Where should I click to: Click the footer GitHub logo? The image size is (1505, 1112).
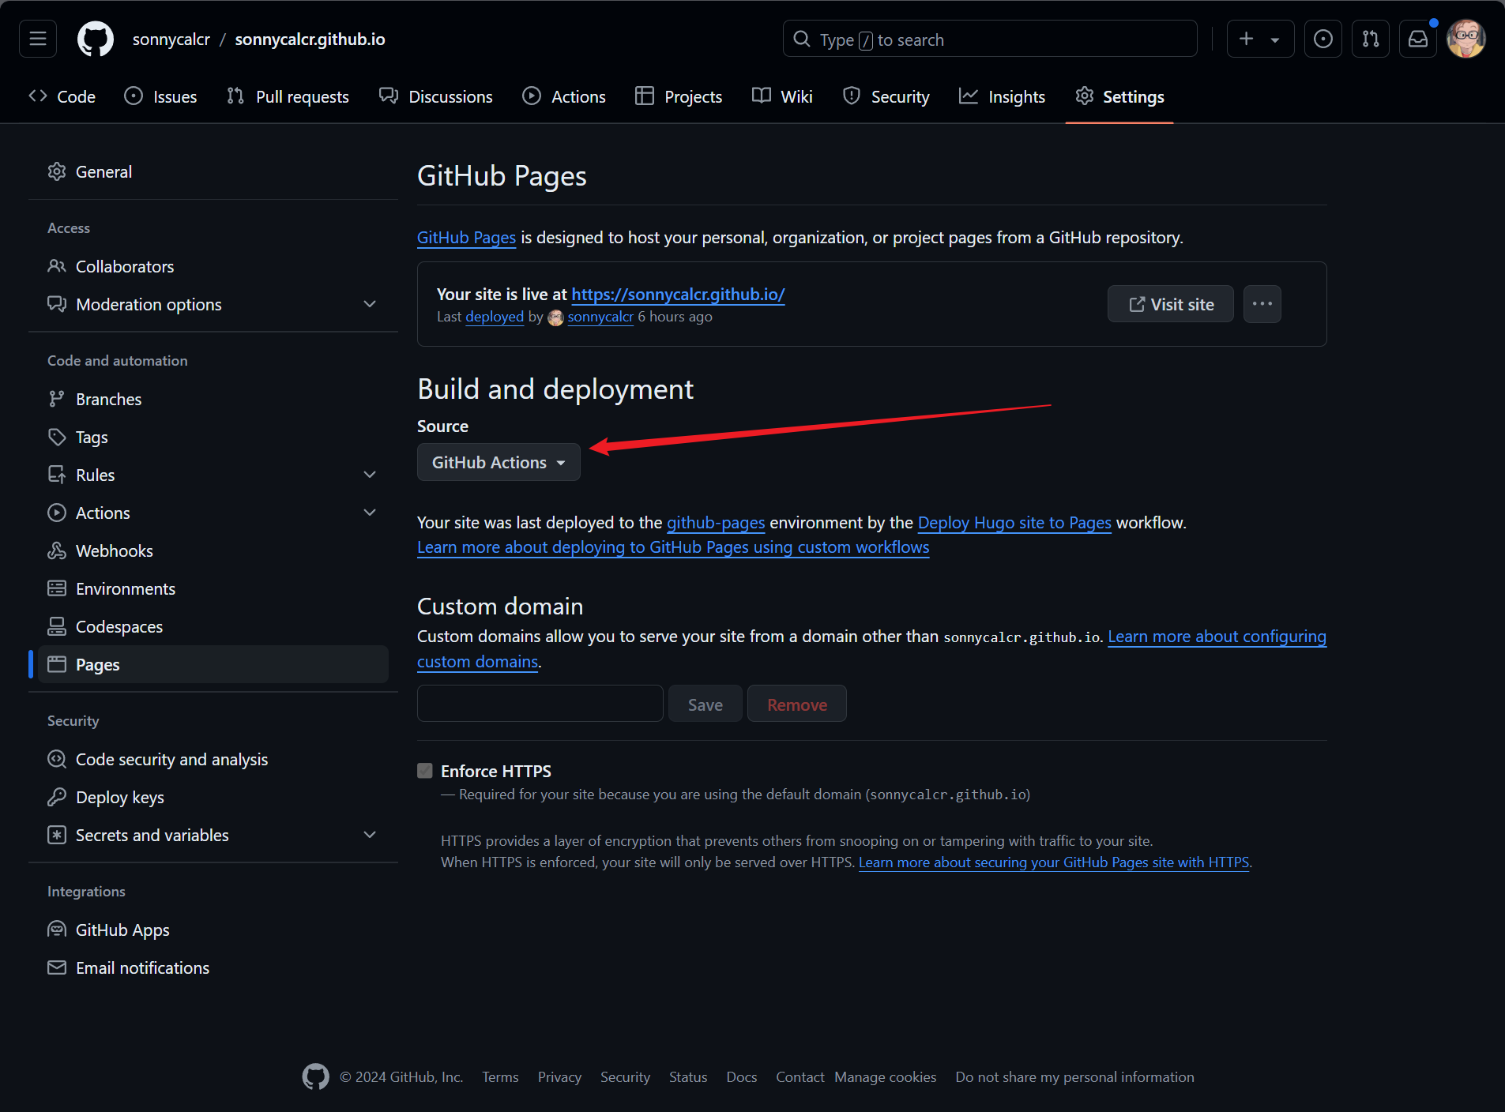[315, 1076]
